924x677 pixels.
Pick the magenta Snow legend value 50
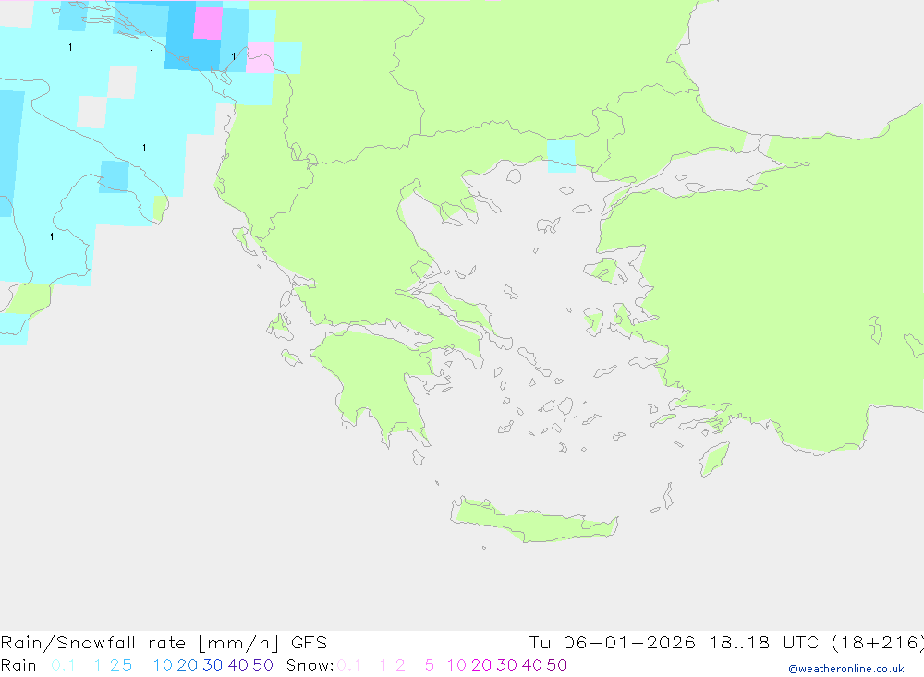point(557,665)
